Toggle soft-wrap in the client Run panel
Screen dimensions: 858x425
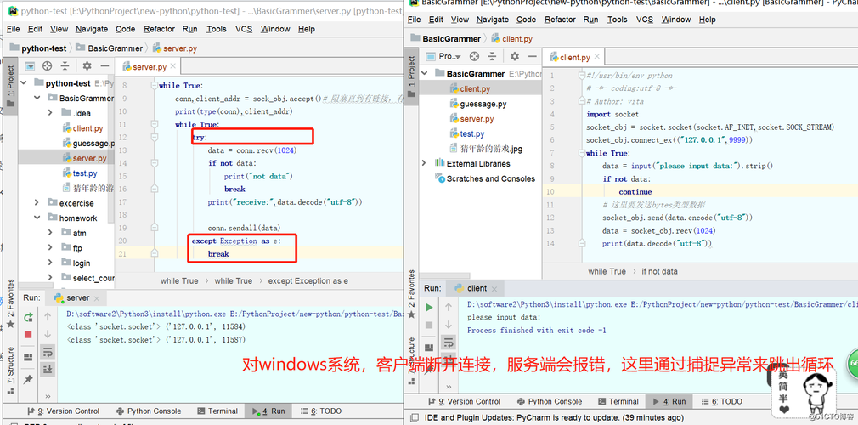click(x=449, y=343)
